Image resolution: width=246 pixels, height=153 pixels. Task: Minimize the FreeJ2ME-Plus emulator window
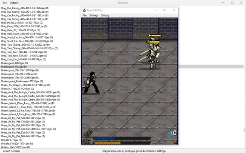pyautogui.click(x=155, y=10)
